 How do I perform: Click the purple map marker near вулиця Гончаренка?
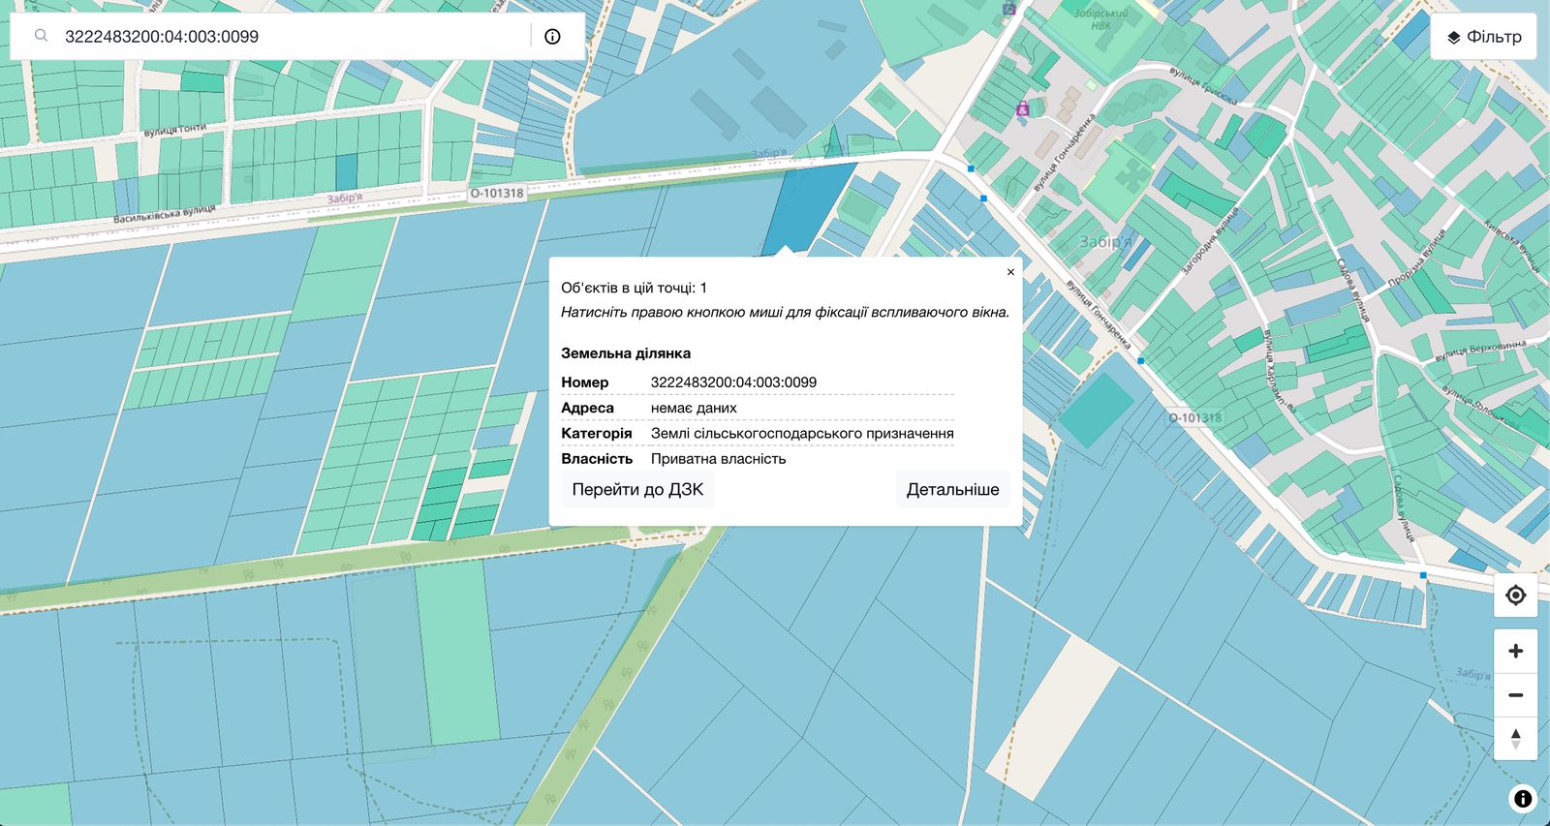click(1022, 108)
